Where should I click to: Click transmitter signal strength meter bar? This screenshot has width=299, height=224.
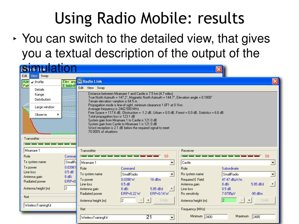click(120, 156)
